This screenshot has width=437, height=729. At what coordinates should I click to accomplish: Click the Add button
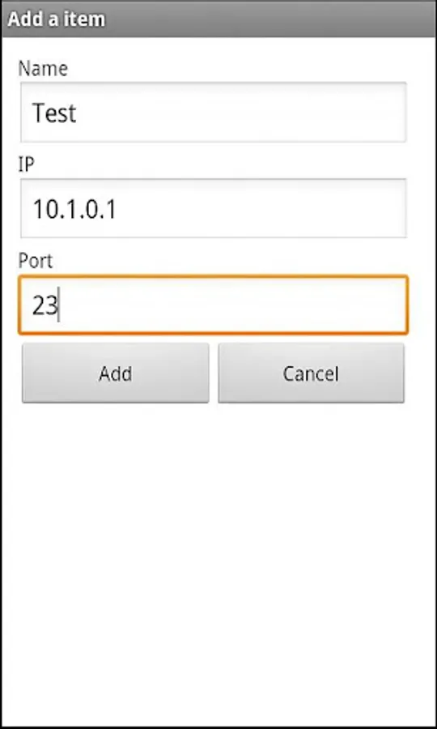(115, 373)
